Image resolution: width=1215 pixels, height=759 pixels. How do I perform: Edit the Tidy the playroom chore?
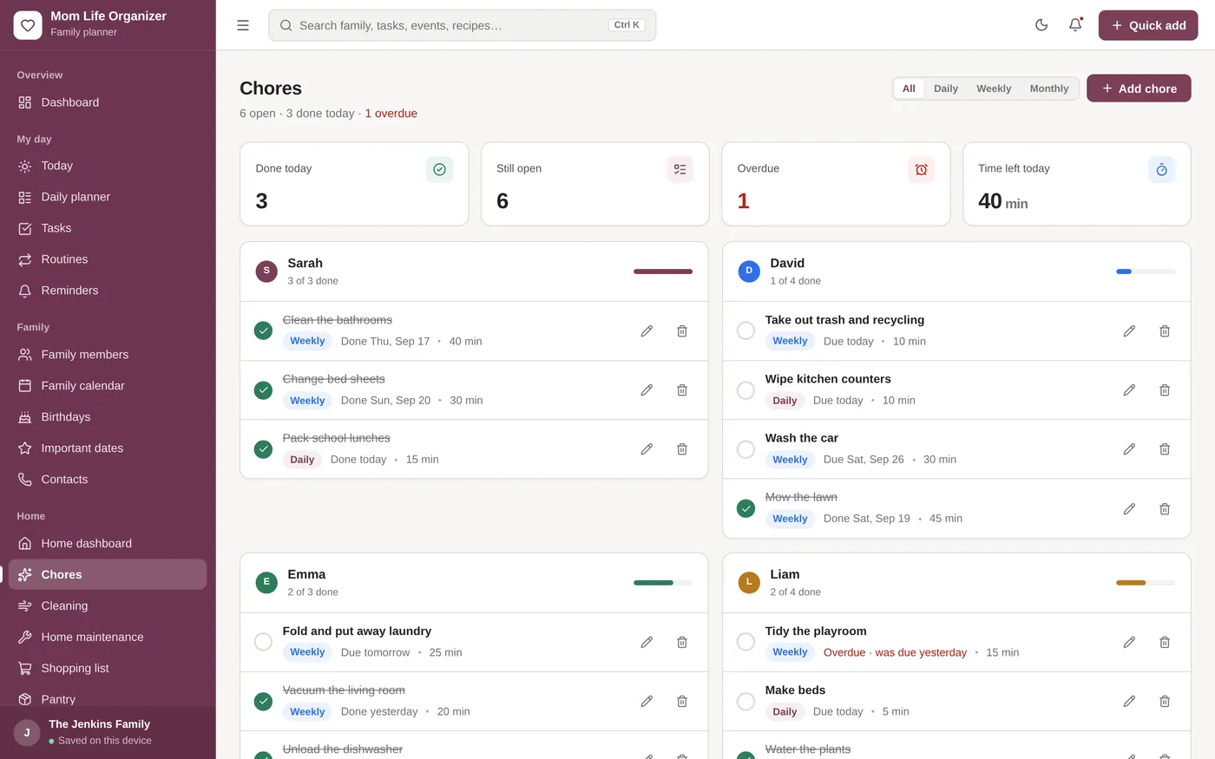(1129, 642)
